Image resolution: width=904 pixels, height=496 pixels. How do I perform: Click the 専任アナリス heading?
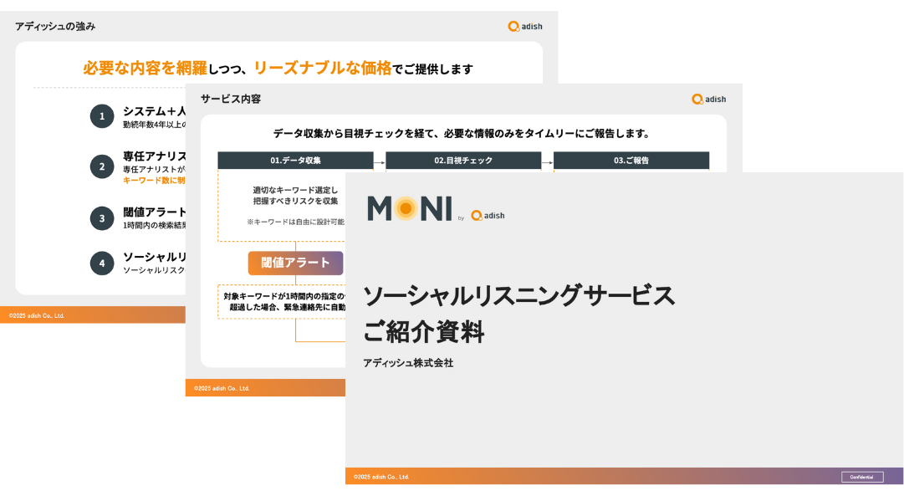click(x=154, y=156)
